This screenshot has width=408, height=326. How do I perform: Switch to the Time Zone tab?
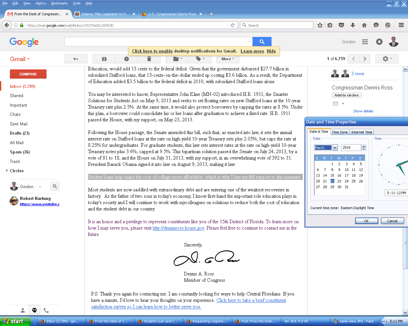339,132
